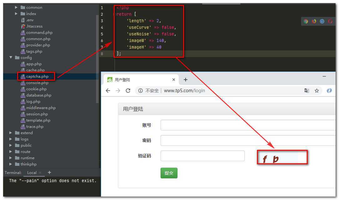
Task: Expand the index folder
Action: coord(16,14)
